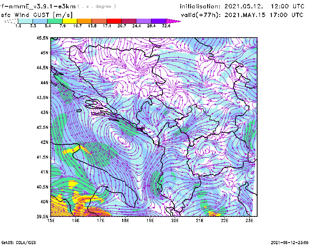Click the valid(+77h) label

(201, 15)
